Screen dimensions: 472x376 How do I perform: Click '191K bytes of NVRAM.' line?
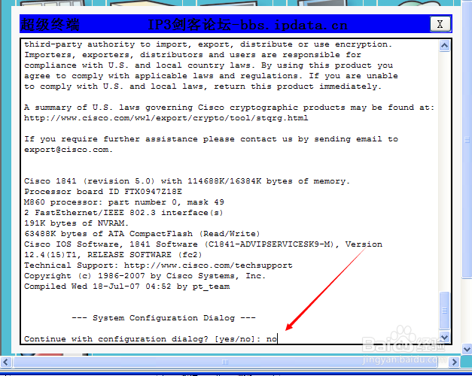77,223
